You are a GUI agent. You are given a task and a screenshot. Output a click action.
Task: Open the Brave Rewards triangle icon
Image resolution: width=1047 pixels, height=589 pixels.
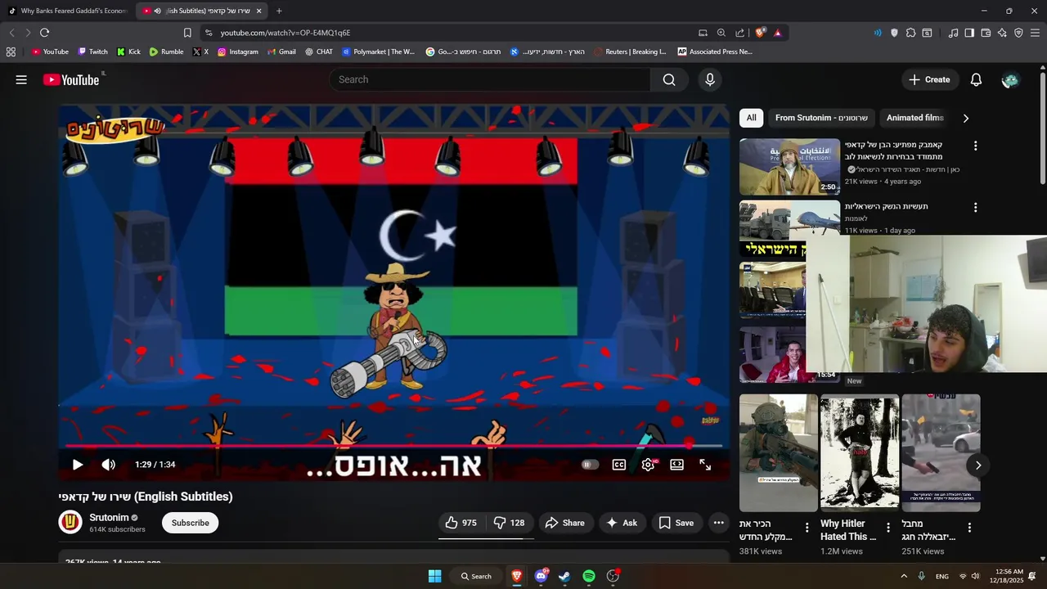click(777, 33)
